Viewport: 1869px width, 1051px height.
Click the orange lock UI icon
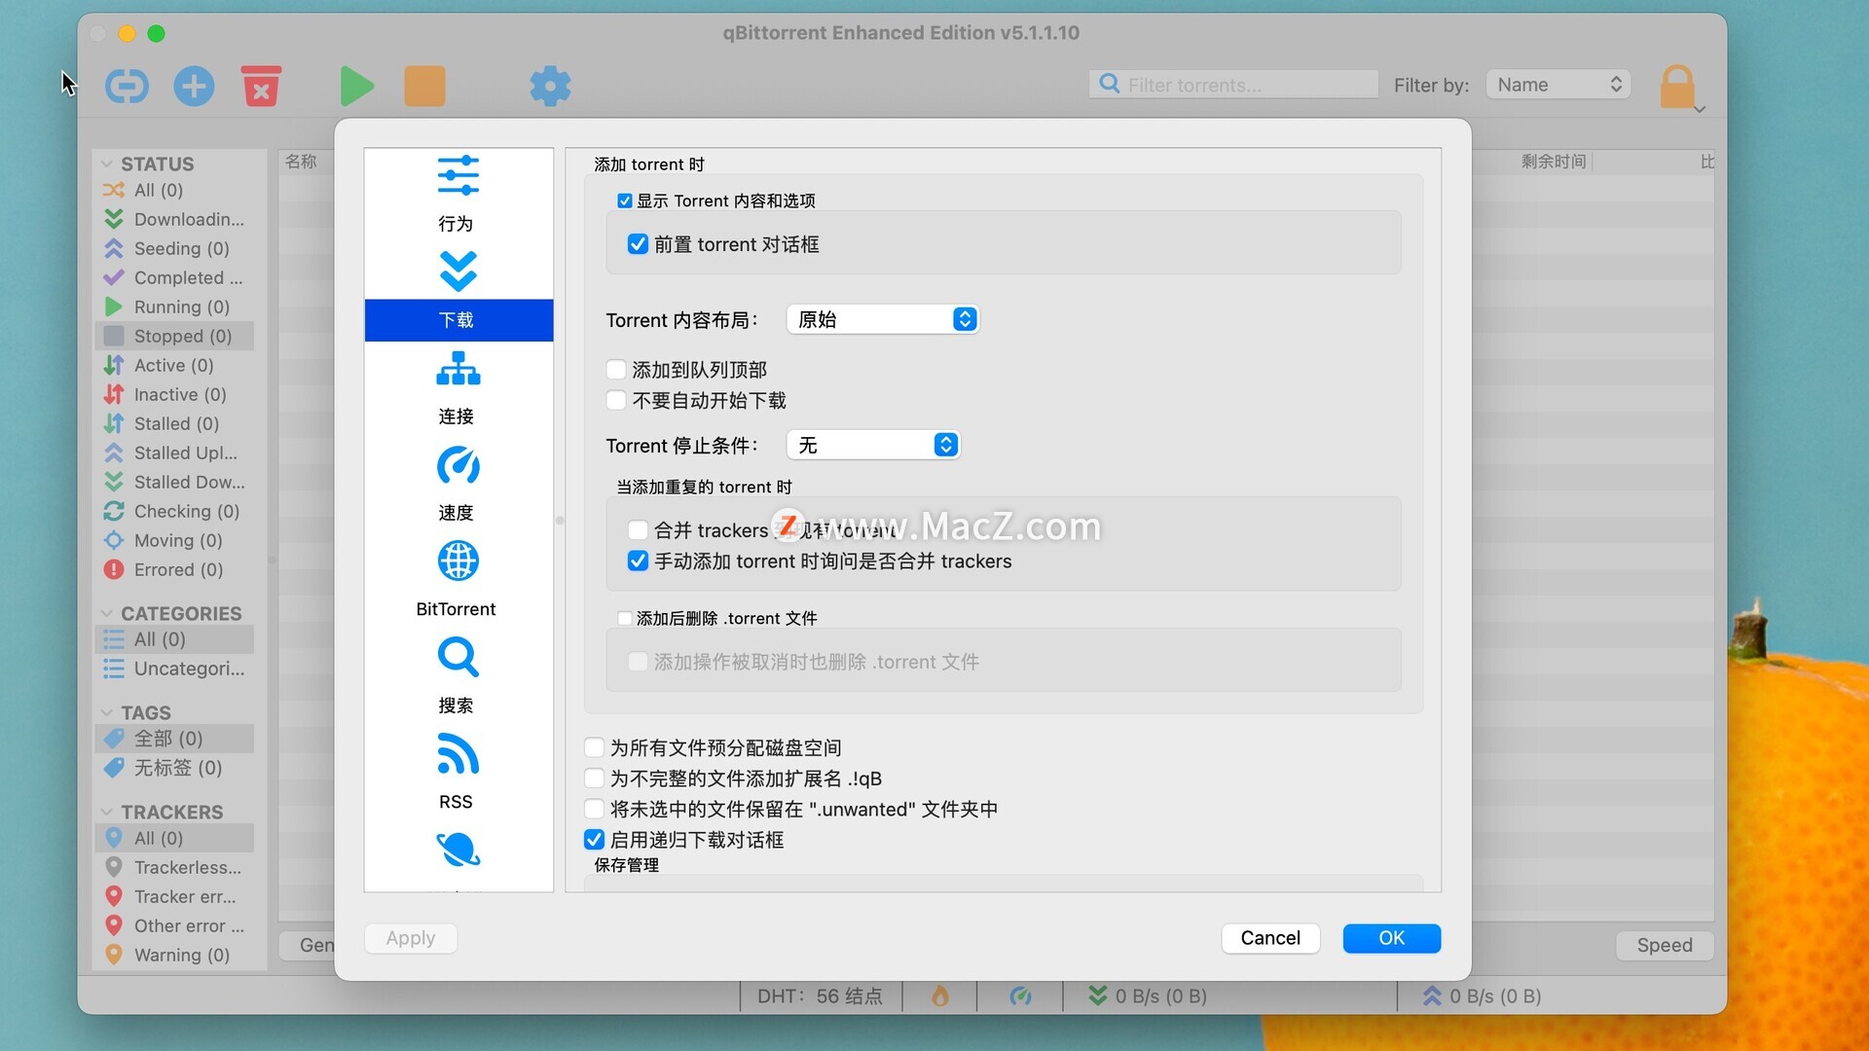pos(1677,87)
